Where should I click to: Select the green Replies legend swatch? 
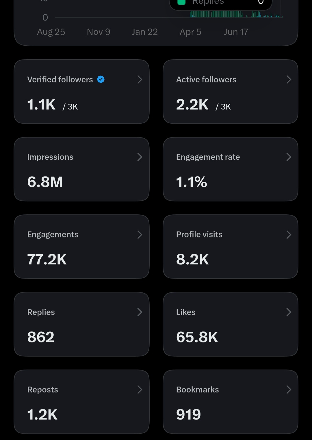pos(181,2)
